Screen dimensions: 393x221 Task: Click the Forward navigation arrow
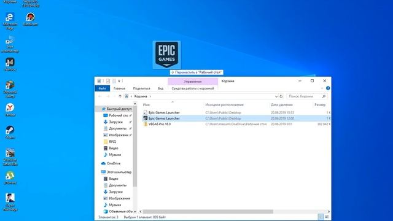point(108,96)
